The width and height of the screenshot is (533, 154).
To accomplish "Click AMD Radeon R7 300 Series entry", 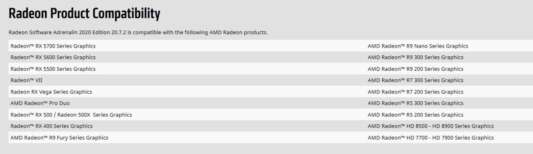I will coord(416,80).
